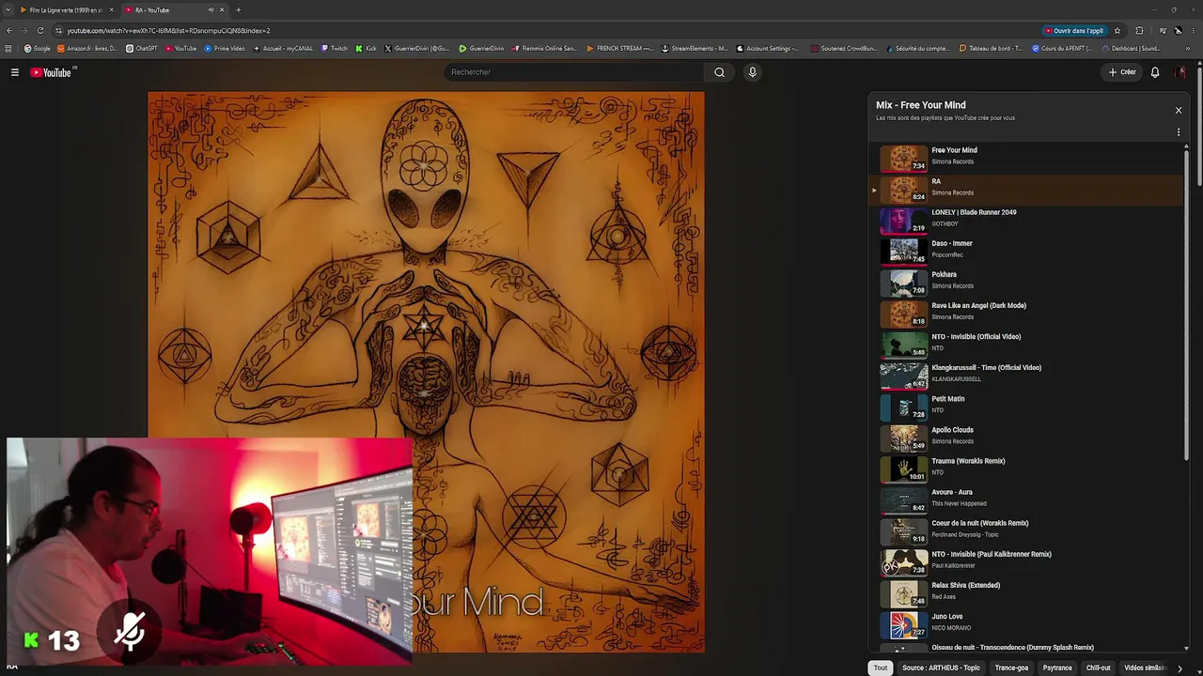
Task: Bookmark this page with the star
Action: [1117, 30]
